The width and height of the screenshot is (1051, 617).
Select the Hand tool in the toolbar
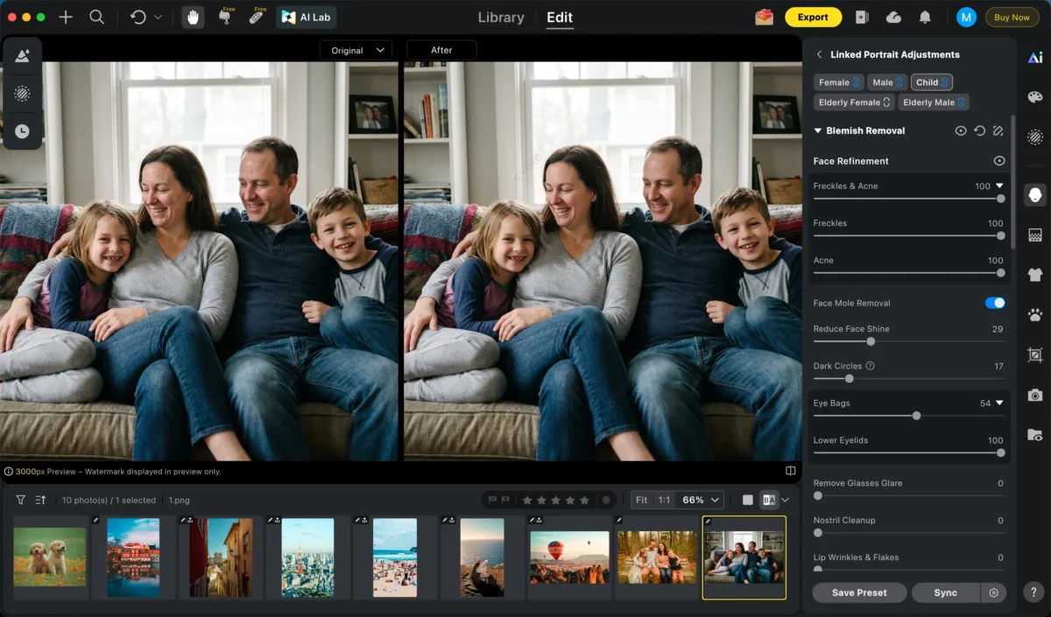pyautogui.click(x=191, y=17)
